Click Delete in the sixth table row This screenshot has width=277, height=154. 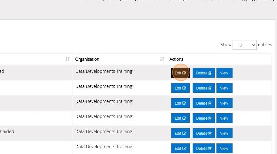pyautogui.click(x=204, y=148)
